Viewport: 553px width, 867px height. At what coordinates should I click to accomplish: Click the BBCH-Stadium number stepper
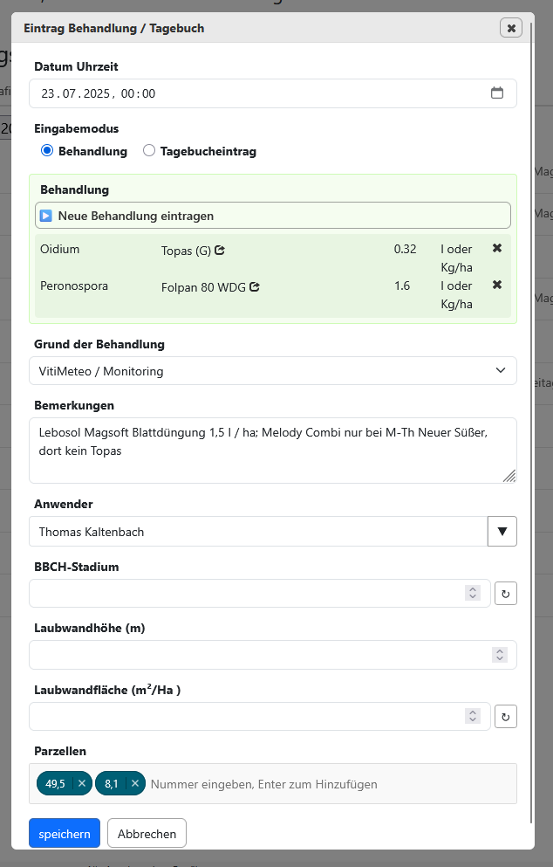tap(473, 594)
